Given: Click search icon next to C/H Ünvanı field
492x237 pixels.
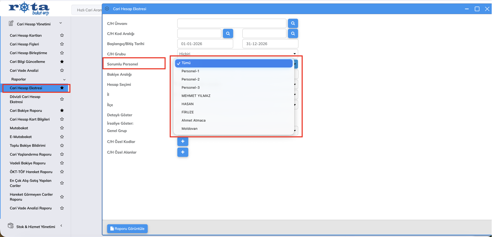Looking at the screenshot, I should pyautogui.click(x=293, y=23).
